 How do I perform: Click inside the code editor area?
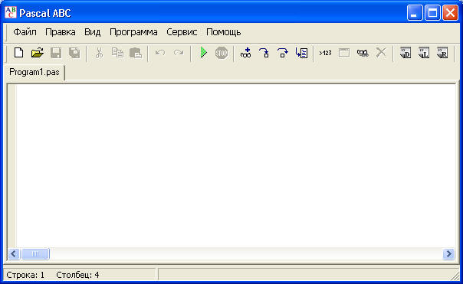click(236, 166)
